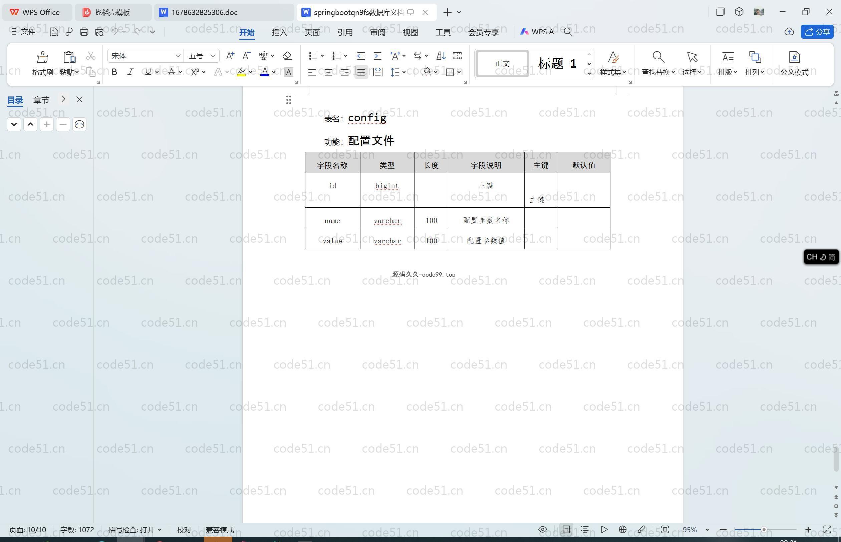This screenshot has width=841, height=542.
Task: Click the Decrease Indent icon
Action: [361, 56]
